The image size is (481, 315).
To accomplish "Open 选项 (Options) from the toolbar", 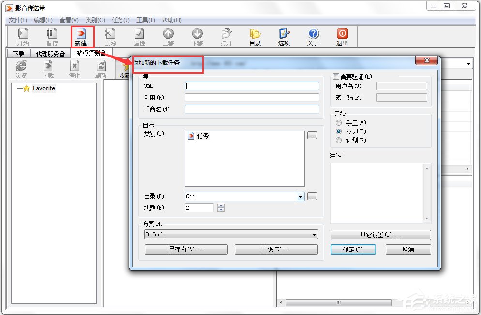I will (284, 36).
